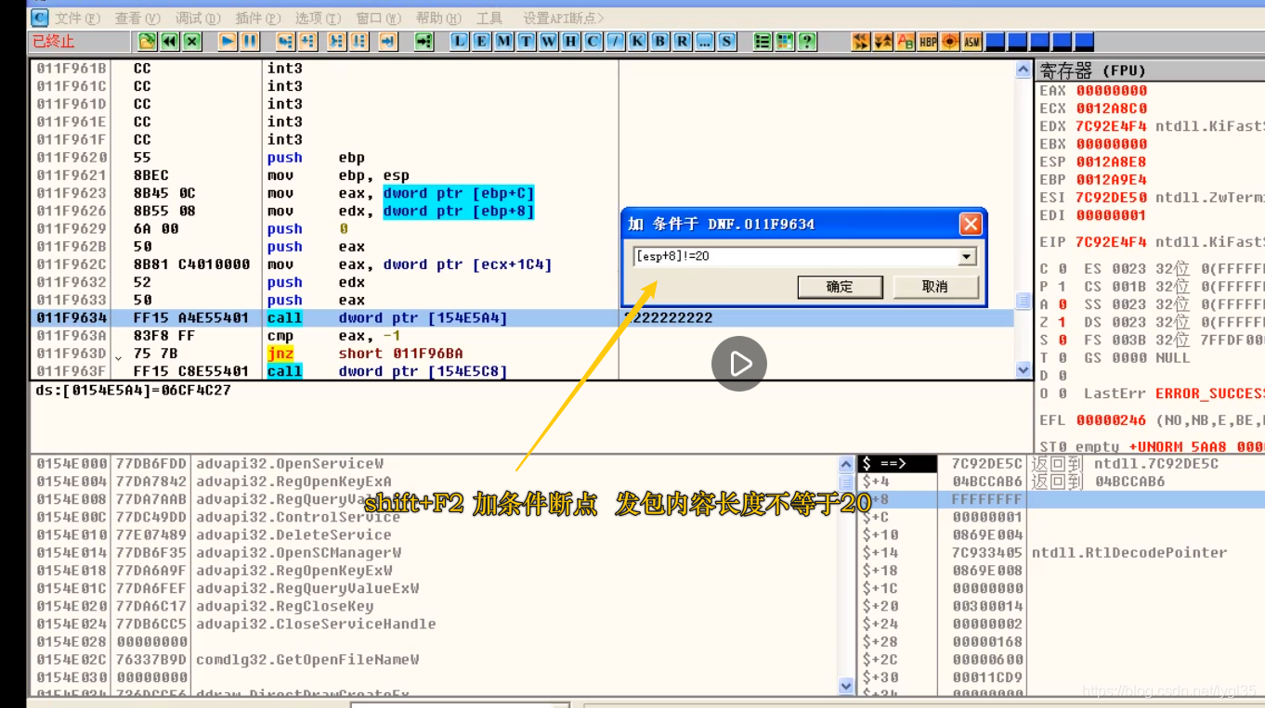1265x708 pixels.
Task: Select the comdlg32.GetOpenFileNameW dump row
Action: (x=435, y=660)
